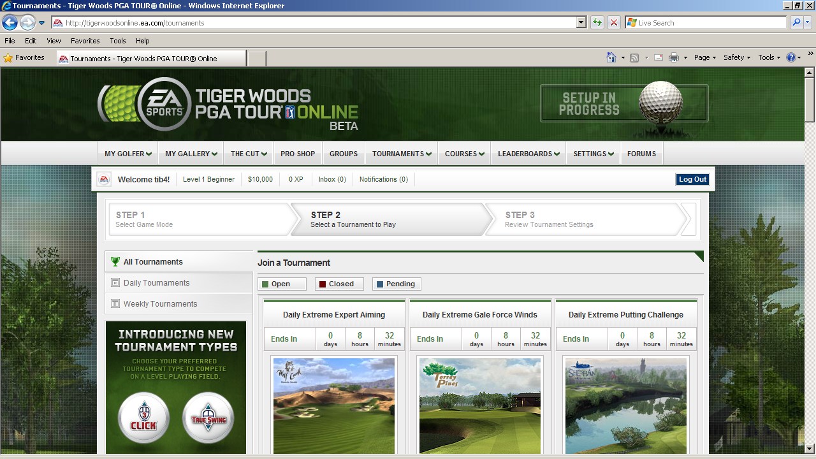This screenshot has height=459, width=816.
Task: Click the Home icon in command bar
Action: coord(611,57)
